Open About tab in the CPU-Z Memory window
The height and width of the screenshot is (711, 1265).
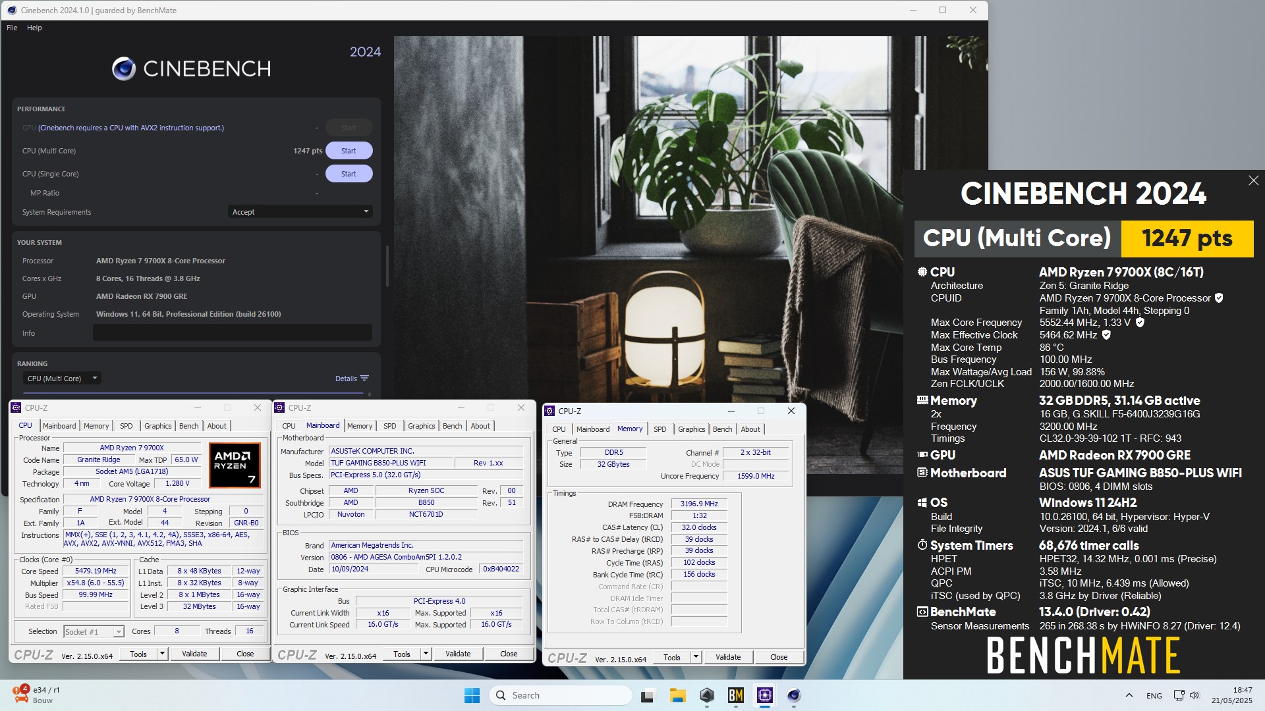(x=750, y=429)
